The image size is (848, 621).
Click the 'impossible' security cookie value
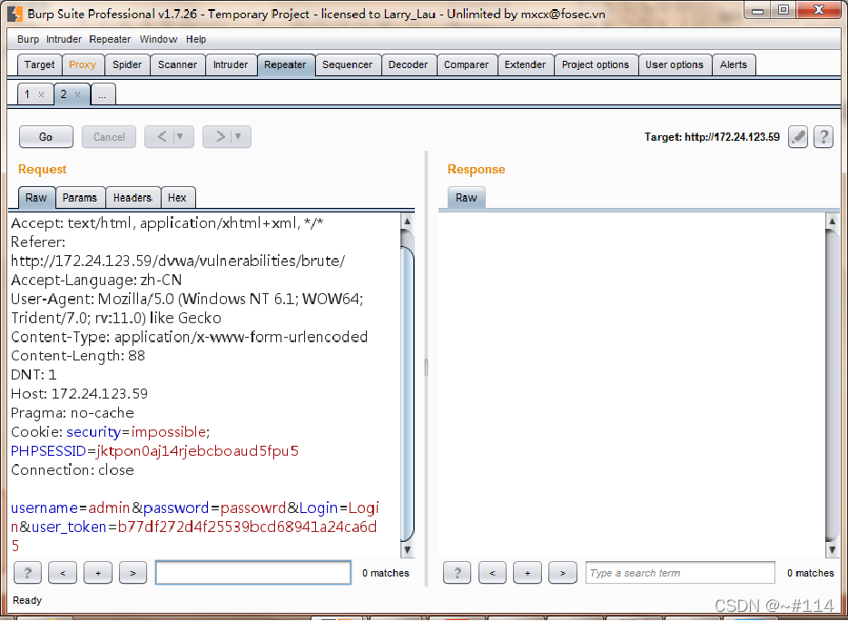(x=168, y=431)
